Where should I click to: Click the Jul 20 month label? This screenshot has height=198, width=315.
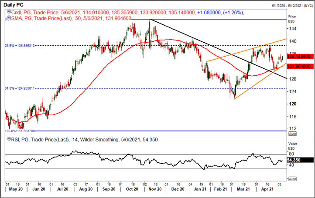62,189
